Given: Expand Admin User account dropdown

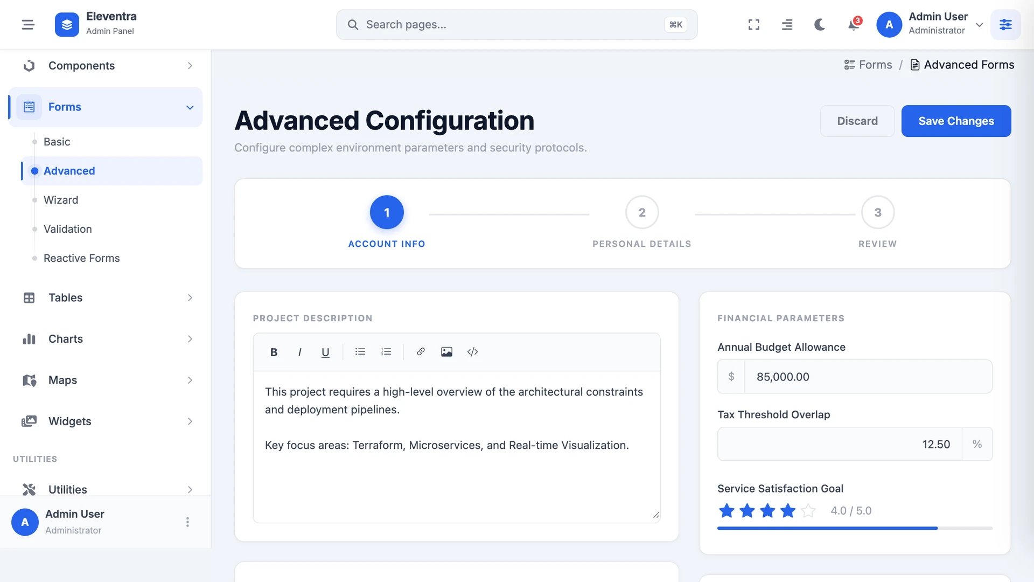Looking at the screenshot, I should [x=980, y=25].
